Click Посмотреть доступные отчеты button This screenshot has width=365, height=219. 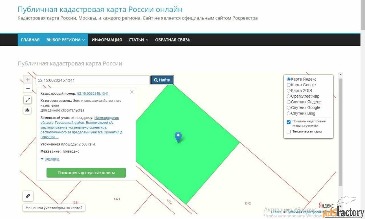(x=86, y=173)
